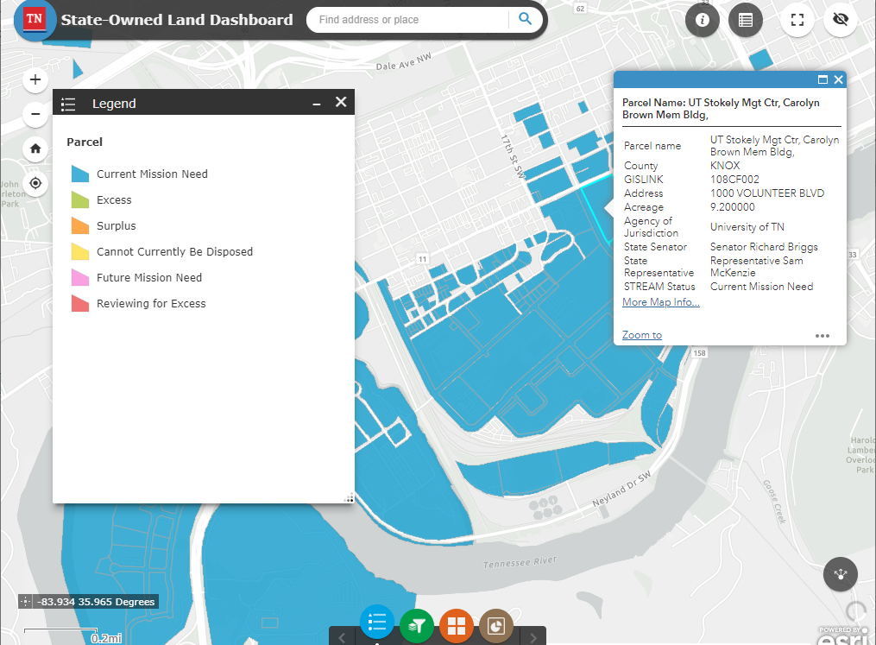Toggle full screen map view
Image resolution: width=876 pixels, height=645 pixels.
click(x=797, y=20)
